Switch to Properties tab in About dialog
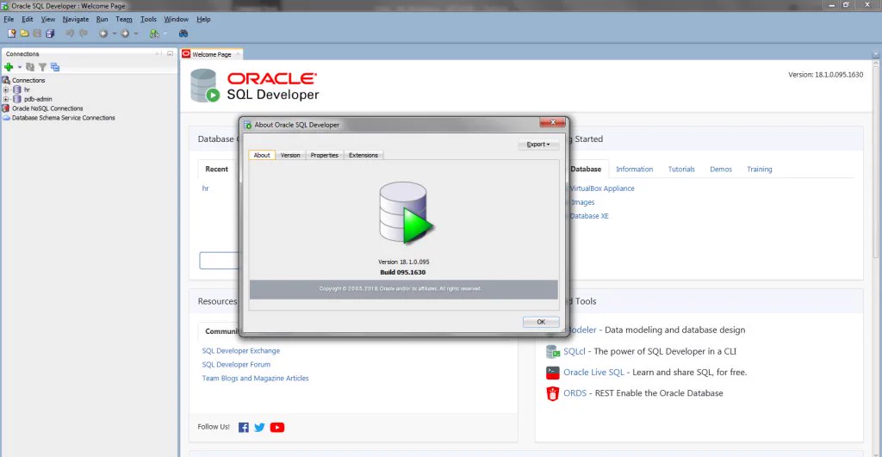This screenshot has width=882, height=457. 324,155
